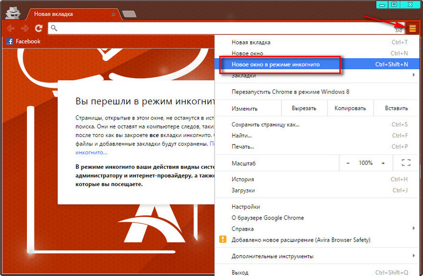Screen dimensions: 423x276
Task: Click the 100% zoom value
Action: (365, 163)
